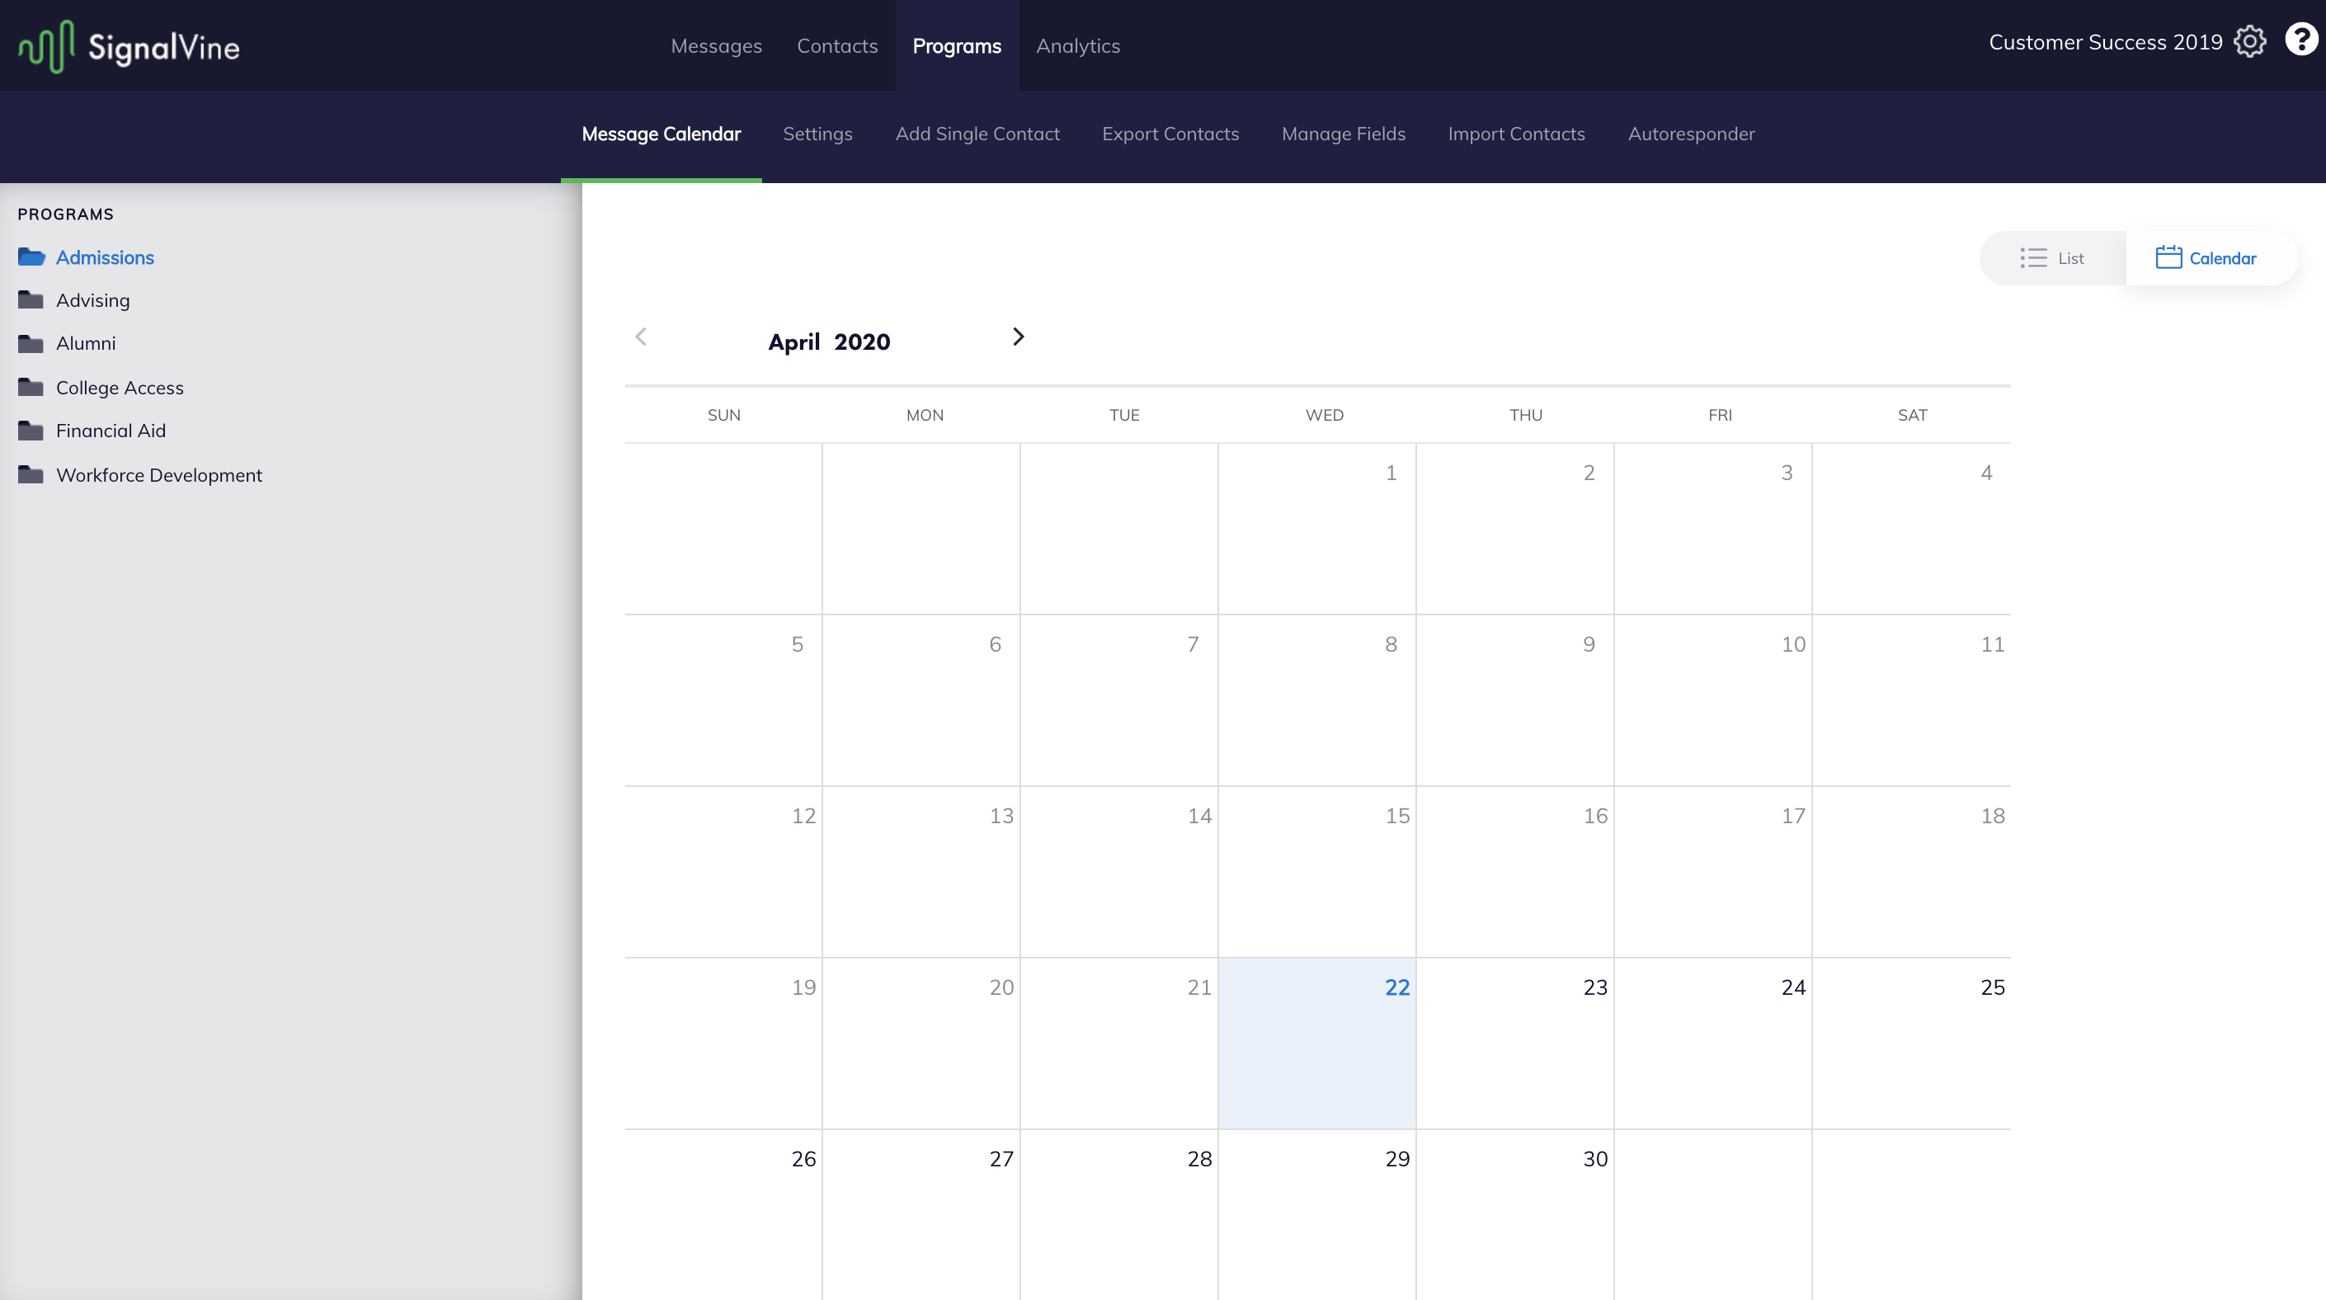Viewport: 2326px width, 1300px height.
Task: Open Import Contacts
Action: click(x=1516, y=134)
